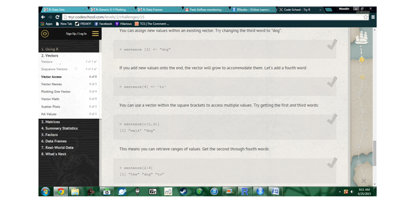Click the ship icon on the map
This screenshot has height=205, width=394.
point(361,37)
